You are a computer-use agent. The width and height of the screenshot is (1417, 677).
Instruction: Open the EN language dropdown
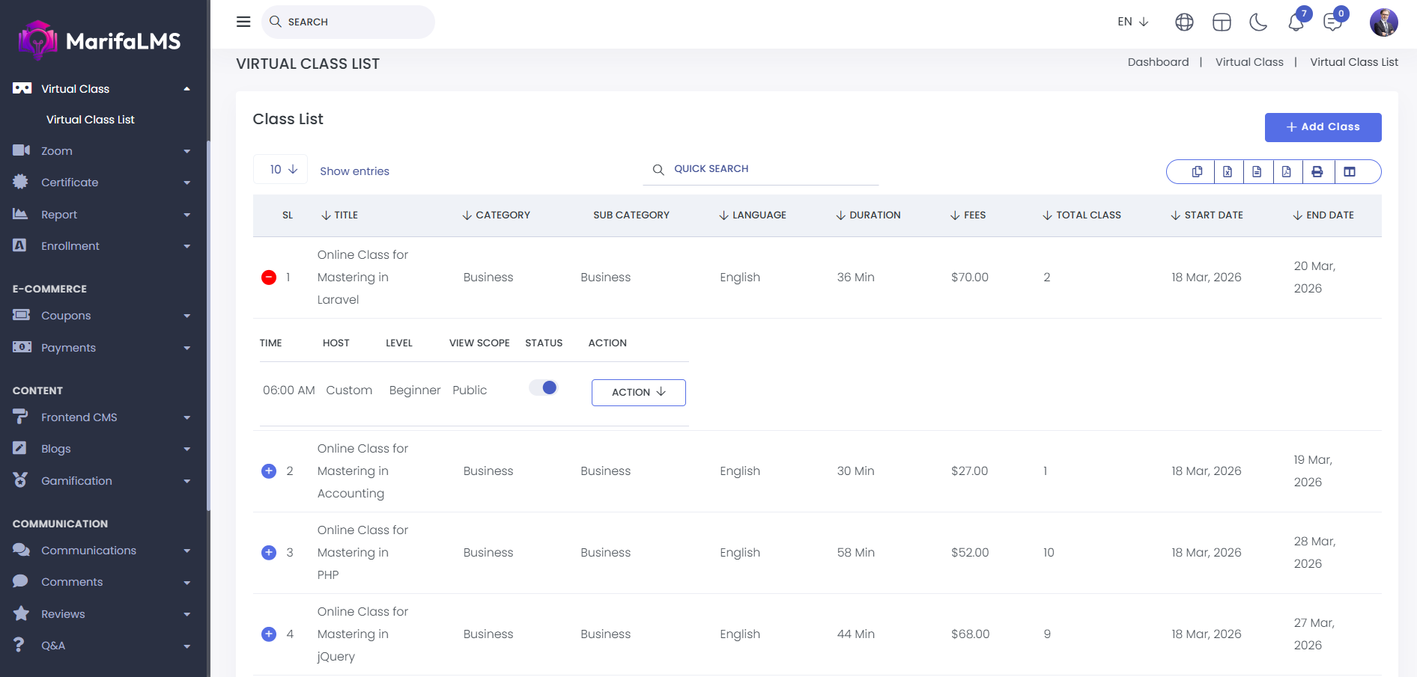(x=1132, y=22)
